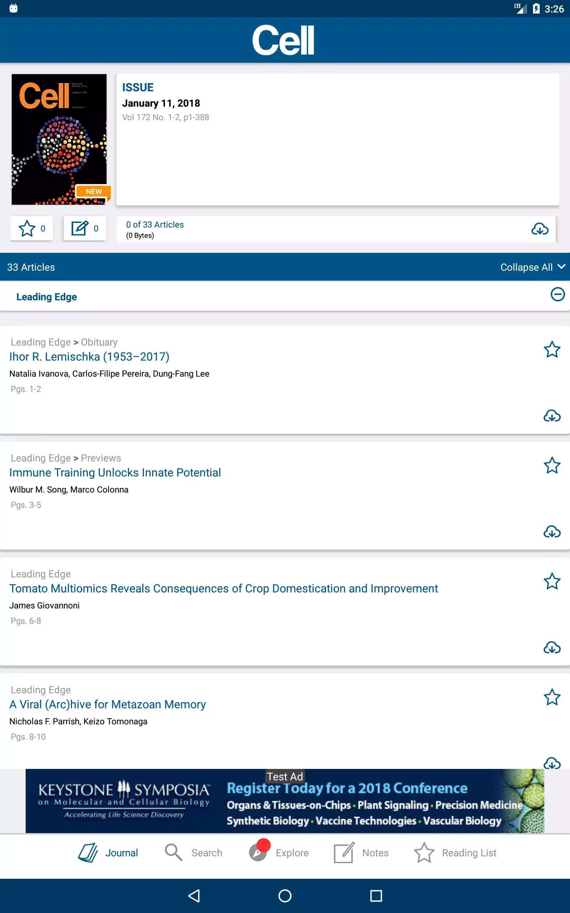This screenshot has width=570, height=913.
Task: Download the Tomato Multiomics article
Action: point(552,647)
